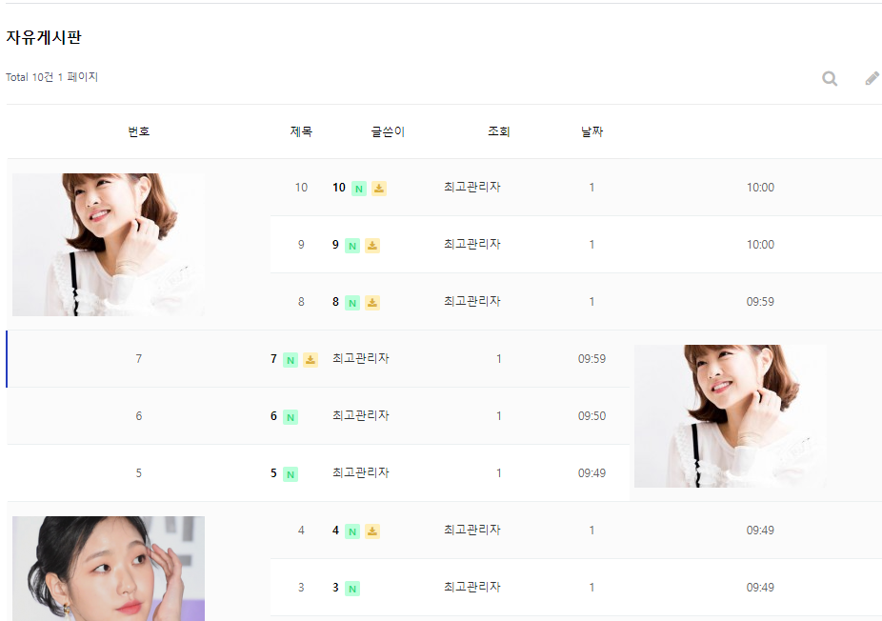This screenshot has width=882, height=621.
Task: Click the gray number 4 cell
Action: [301, 531]
